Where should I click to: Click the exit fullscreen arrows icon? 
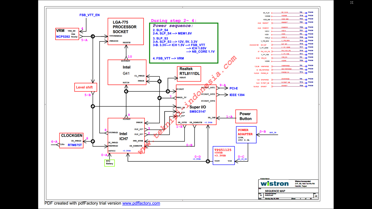352,3
